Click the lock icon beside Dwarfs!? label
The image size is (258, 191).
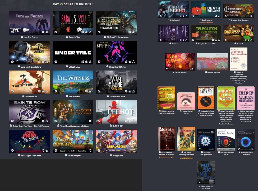click(x=235, y=44)
